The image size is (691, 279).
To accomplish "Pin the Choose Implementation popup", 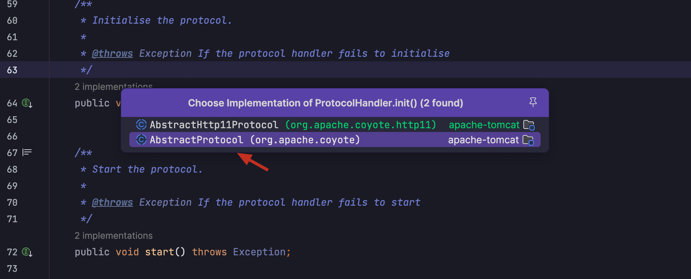I will point(533,102).
